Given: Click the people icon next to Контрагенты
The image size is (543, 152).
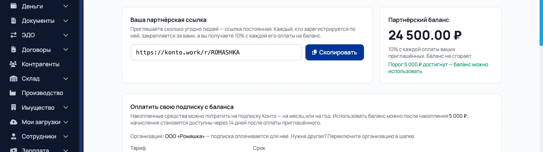Looking at the screenshot, I should pyautogui.click(x=13, y=64).
